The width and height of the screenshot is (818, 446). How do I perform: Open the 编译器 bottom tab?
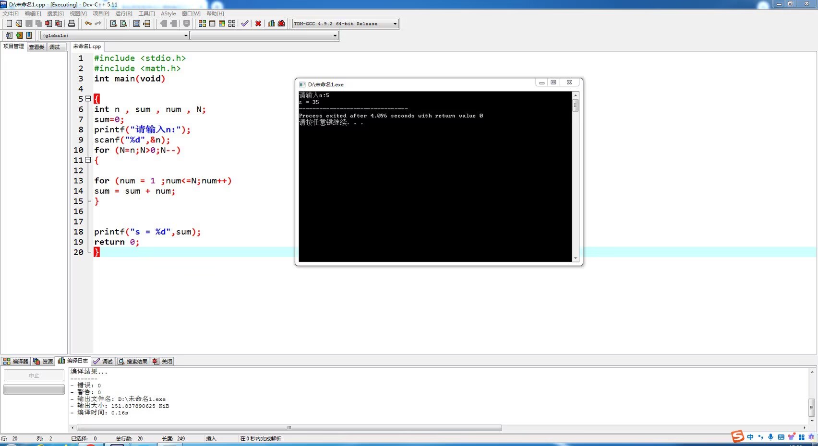[x=16, y=361]
